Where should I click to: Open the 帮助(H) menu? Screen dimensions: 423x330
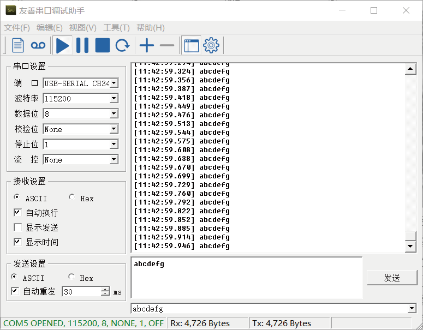coord(150,27)
